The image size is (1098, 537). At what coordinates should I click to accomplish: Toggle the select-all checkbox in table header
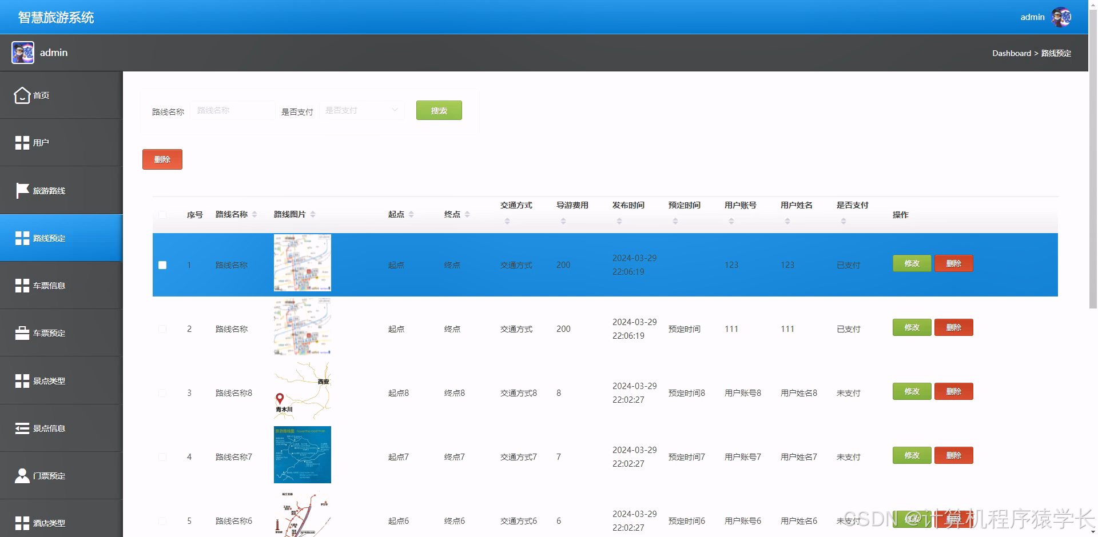pos(162,215)
